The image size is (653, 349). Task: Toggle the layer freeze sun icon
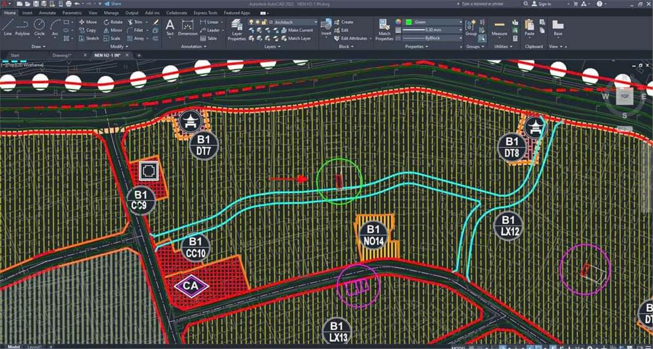[258, 22]
